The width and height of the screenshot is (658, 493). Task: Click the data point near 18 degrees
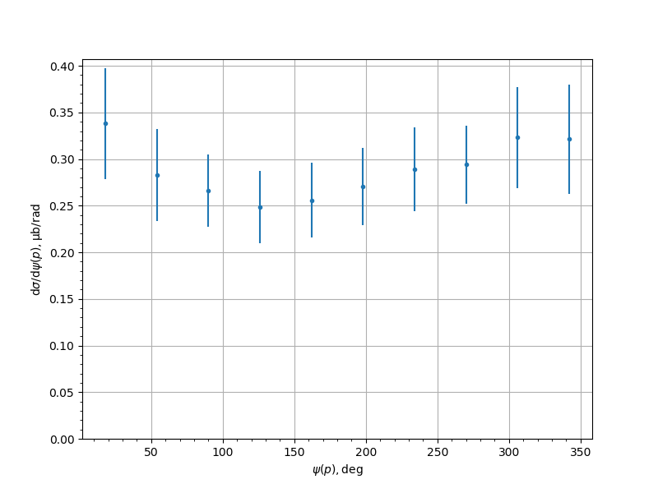pyautogui.click(x=105, y=123)
